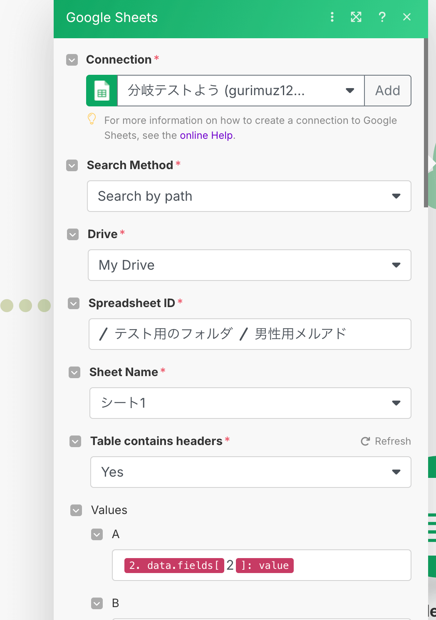Screen dimensions: 436x620
Task: Expand the Google Sheets panel to fullscreen
Action: click(x=356, y=17)
